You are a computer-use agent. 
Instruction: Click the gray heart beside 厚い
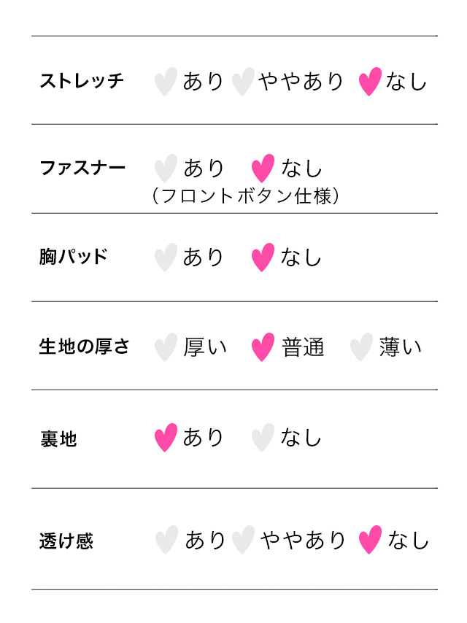point(166,347)
